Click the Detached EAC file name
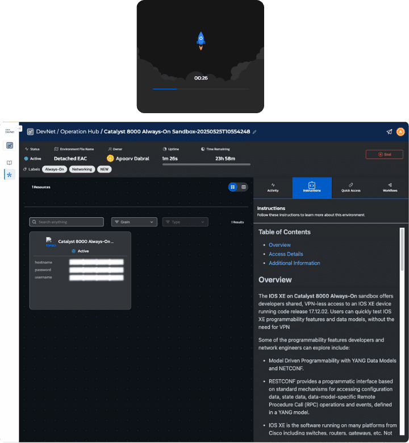Screen dimensions: 409x443 point(70,159)
